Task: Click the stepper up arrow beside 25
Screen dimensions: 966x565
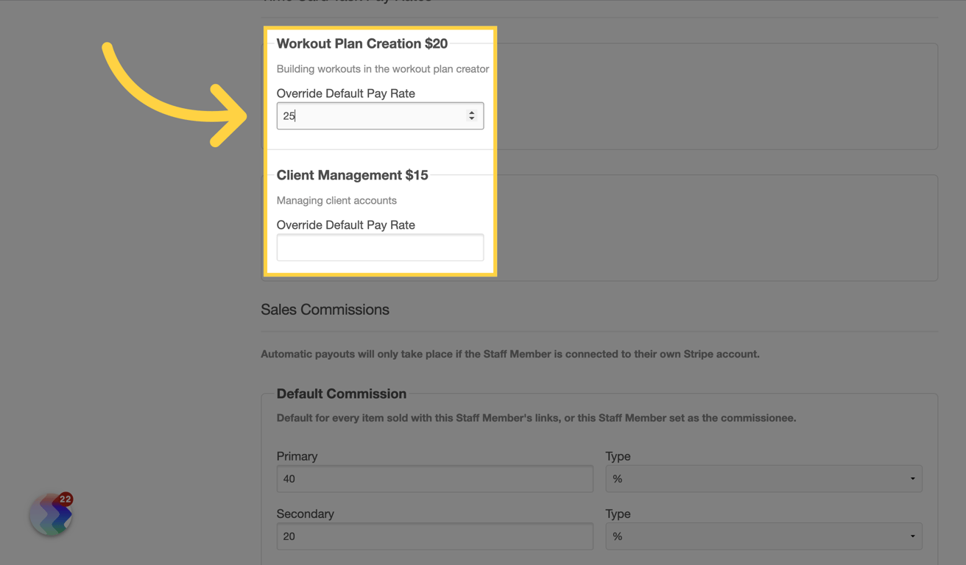Action: pyautogui.click(x=471, y=112)
